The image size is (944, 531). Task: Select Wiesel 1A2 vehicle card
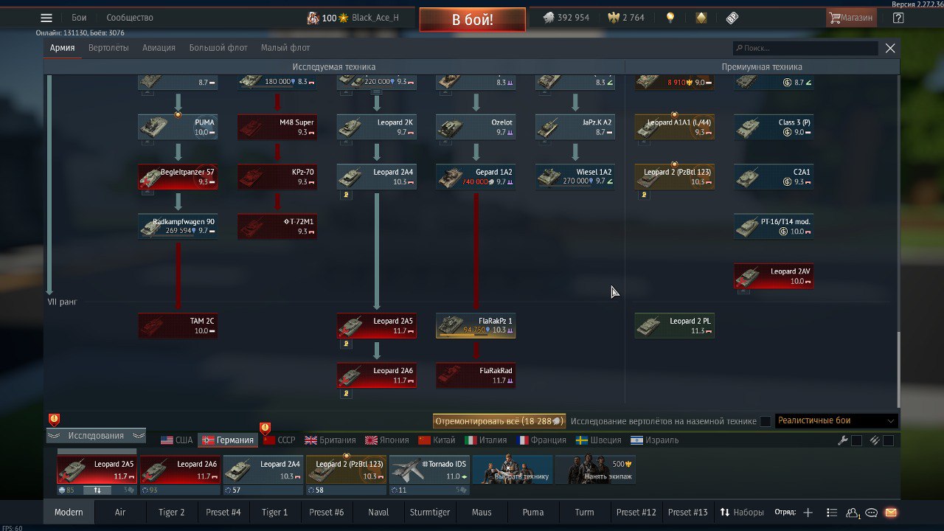(575, 176)
